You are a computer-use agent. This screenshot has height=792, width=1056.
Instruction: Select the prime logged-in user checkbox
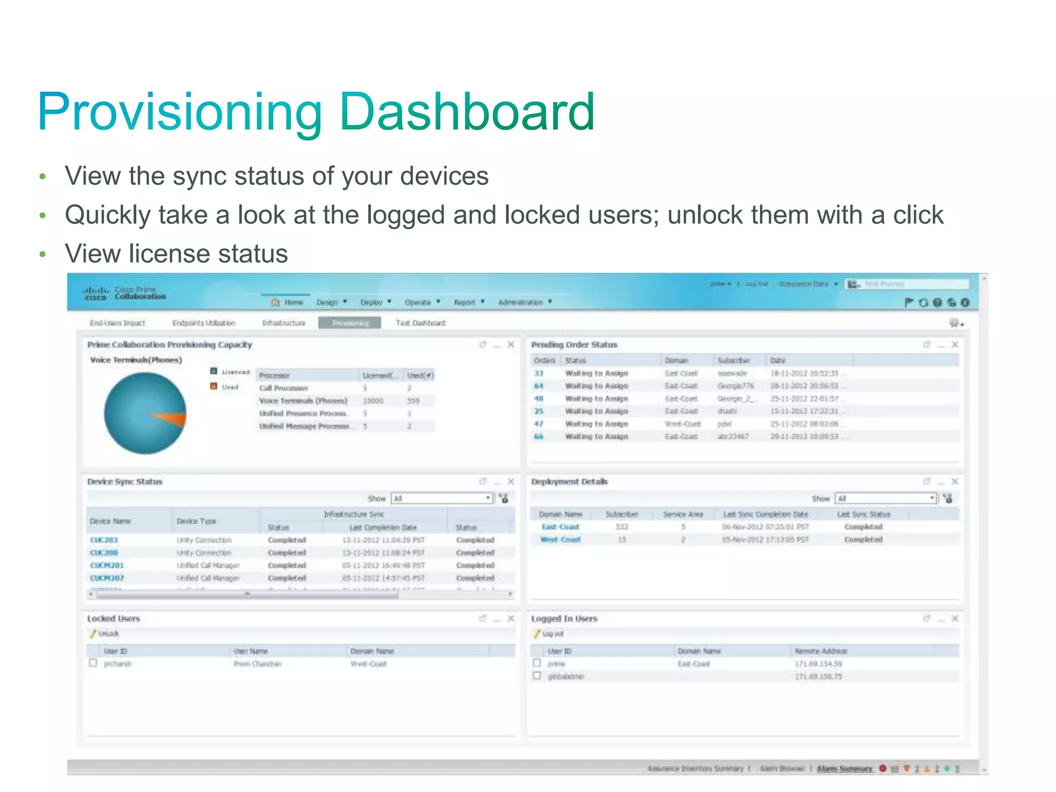click(537, 663)
